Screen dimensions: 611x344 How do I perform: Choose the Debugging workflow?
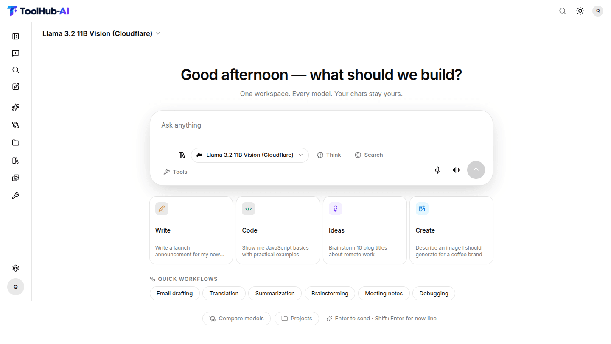pyautogui.click(x=434, y=294)
